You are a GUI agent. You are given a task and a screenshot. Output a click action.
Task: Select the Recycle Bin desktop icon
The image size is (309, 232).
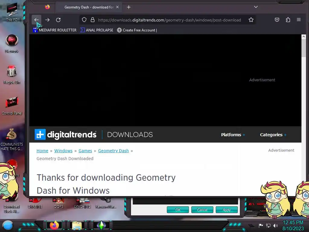coord(12,75)
